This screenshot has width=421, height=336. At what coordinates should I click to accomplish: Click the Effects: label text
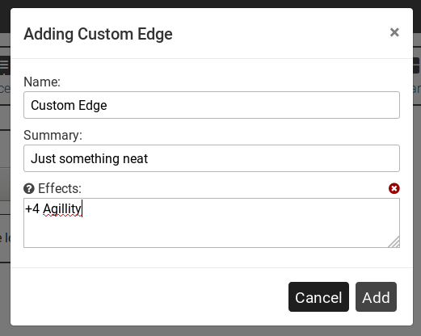coord(60,188)
